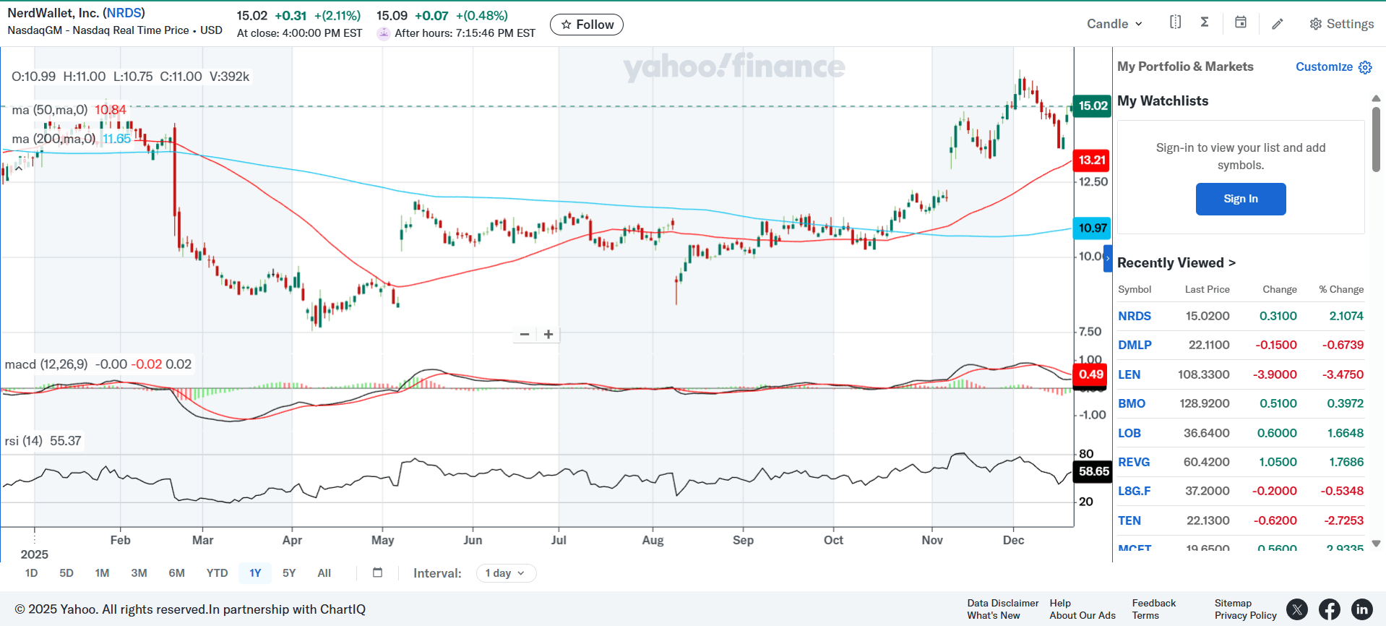
Task: Click the chart events calendar icon
Action: [x=1241, y=22]
